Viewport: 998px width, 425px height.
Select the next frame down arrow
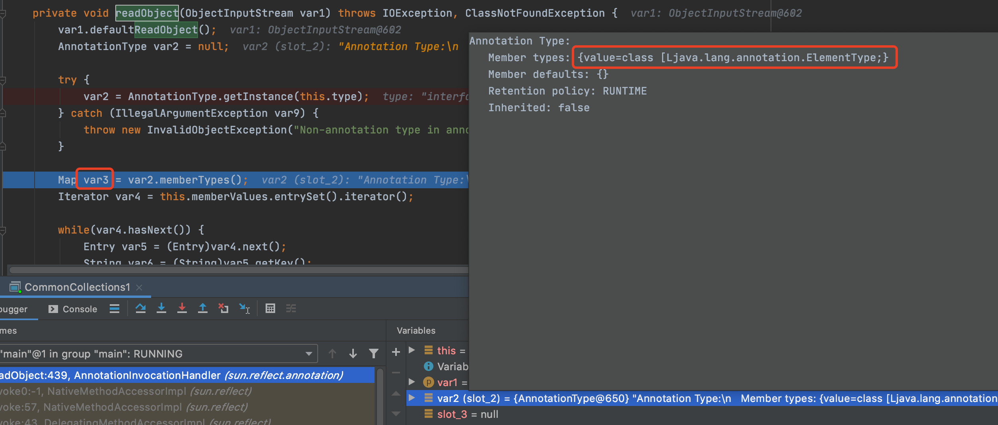353,354
